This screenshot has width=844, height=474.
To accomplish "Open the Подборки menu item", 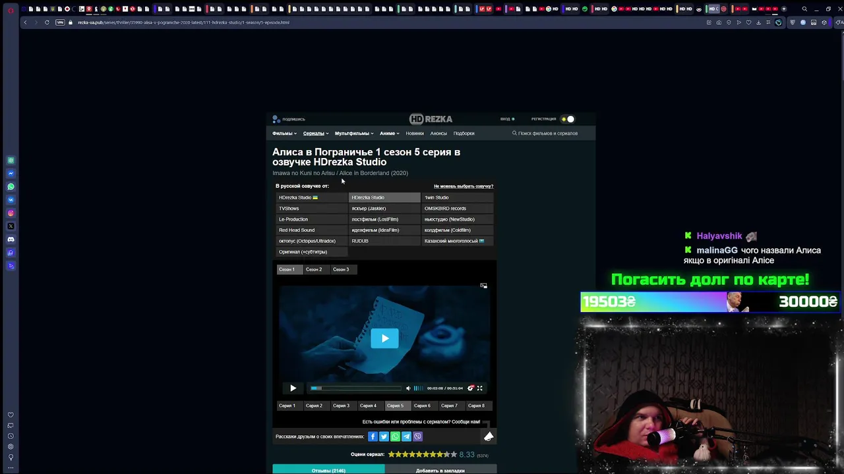I will [464, 134].
